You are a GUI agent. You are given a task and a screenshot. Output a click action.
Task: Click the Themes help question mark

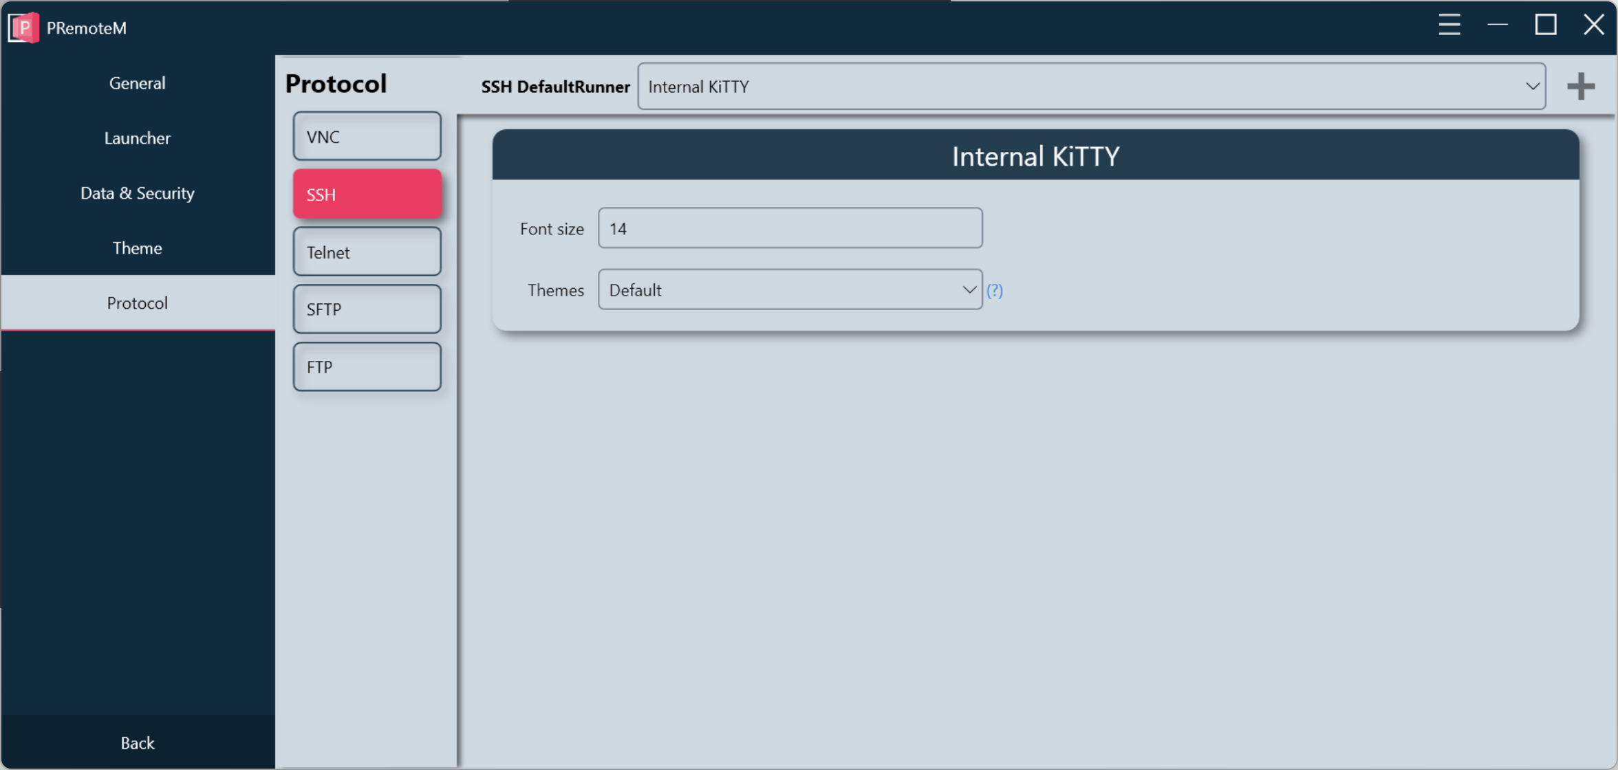994,290
